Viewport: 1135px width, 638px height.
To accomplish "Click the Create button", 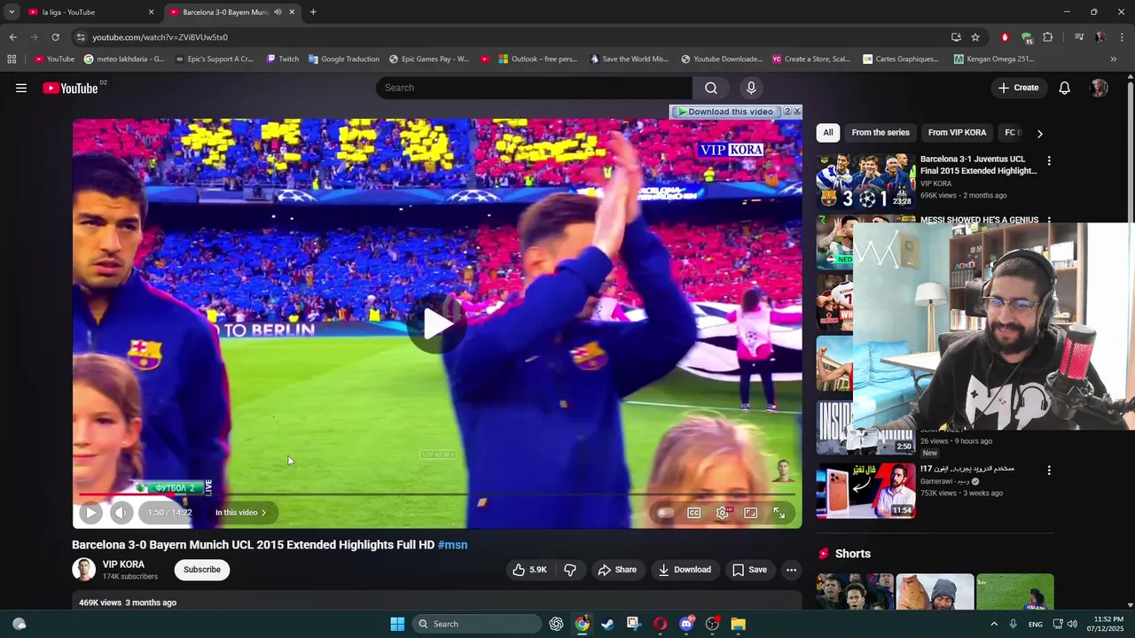I will 1018,88.
